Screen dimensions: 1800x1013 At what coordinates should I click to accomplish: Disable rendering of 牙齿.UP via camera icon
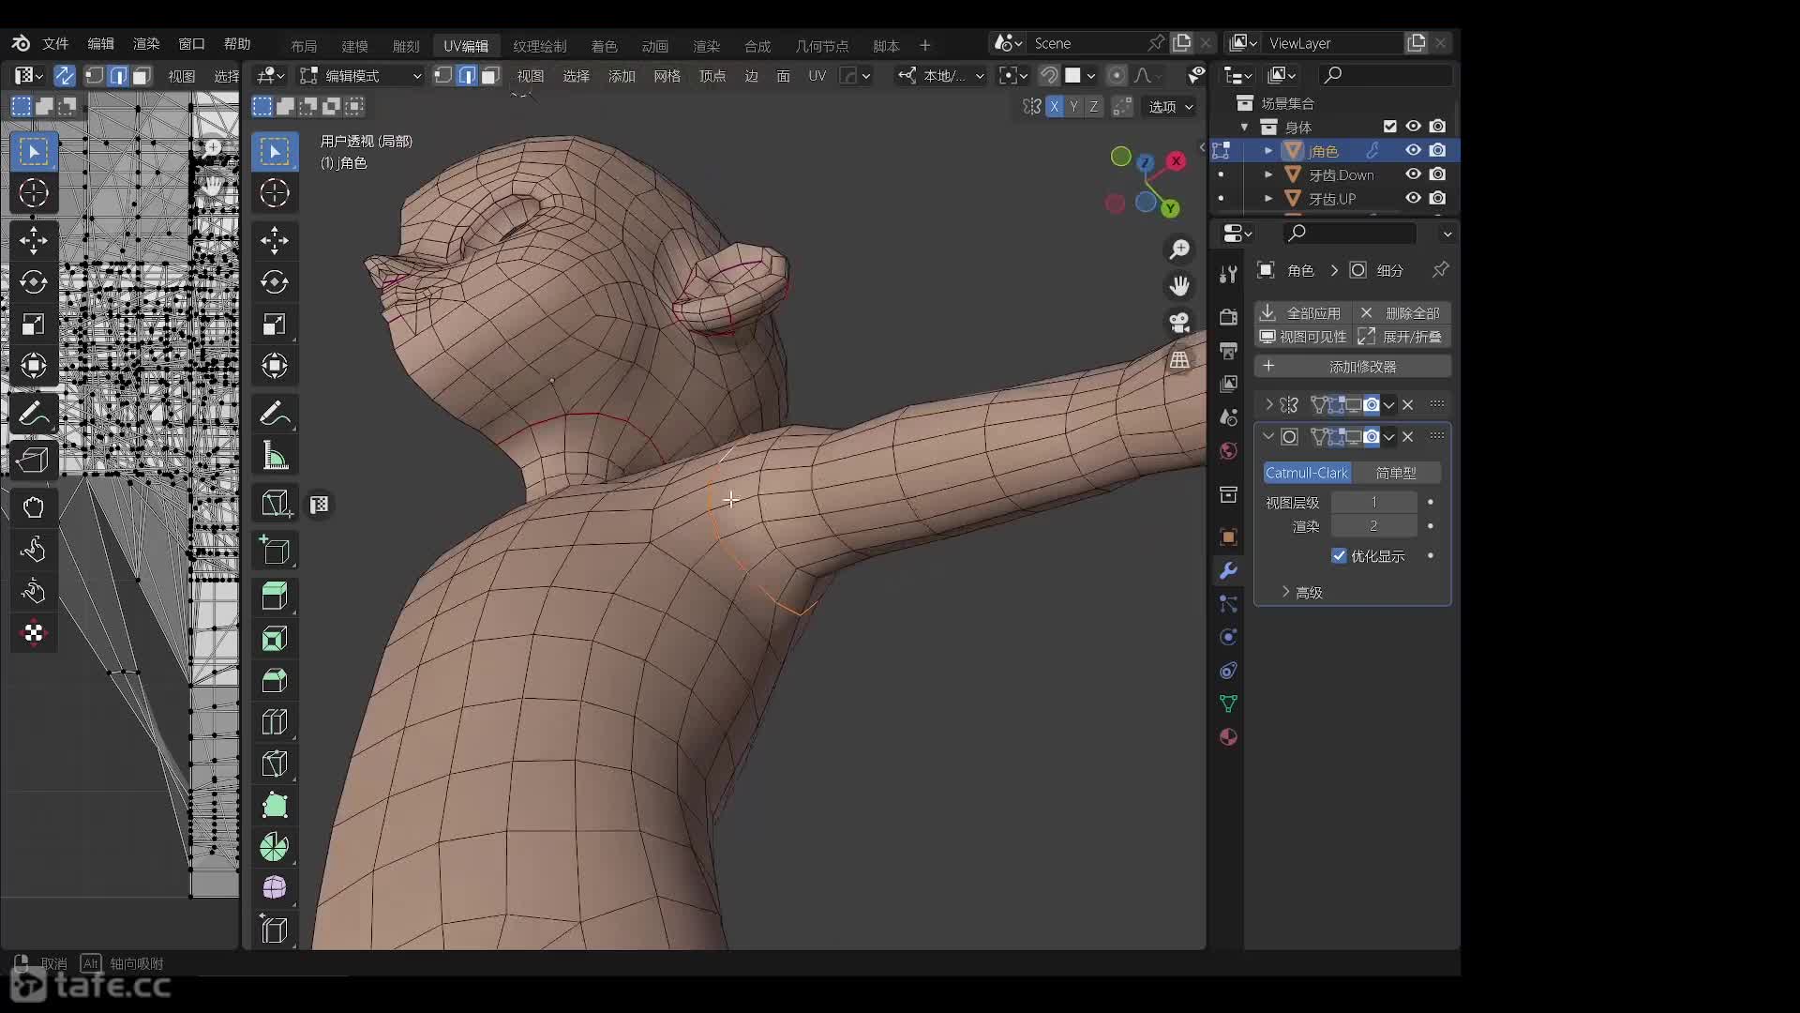click(1438, 199)
